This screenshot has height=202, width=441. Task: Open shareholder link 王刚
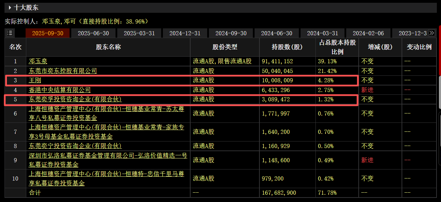(35, 80)
